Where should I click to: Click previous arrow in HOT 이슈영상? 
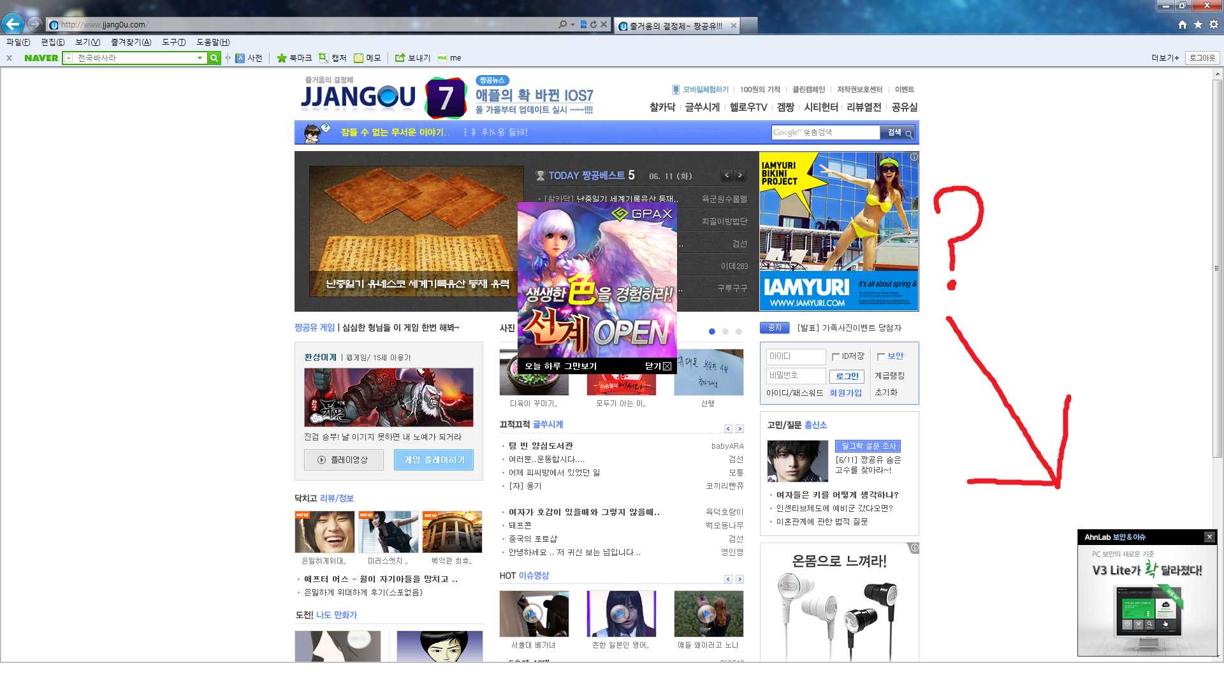click(x=728, y=579)
